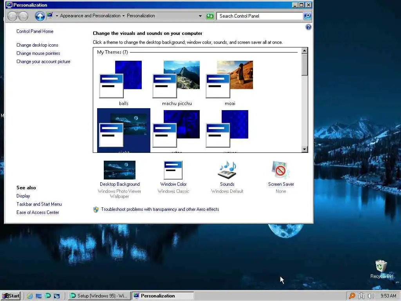This screenshot has height=301, width=401.
Task: Select the moai theme
Action: click(x=230, y=83)
